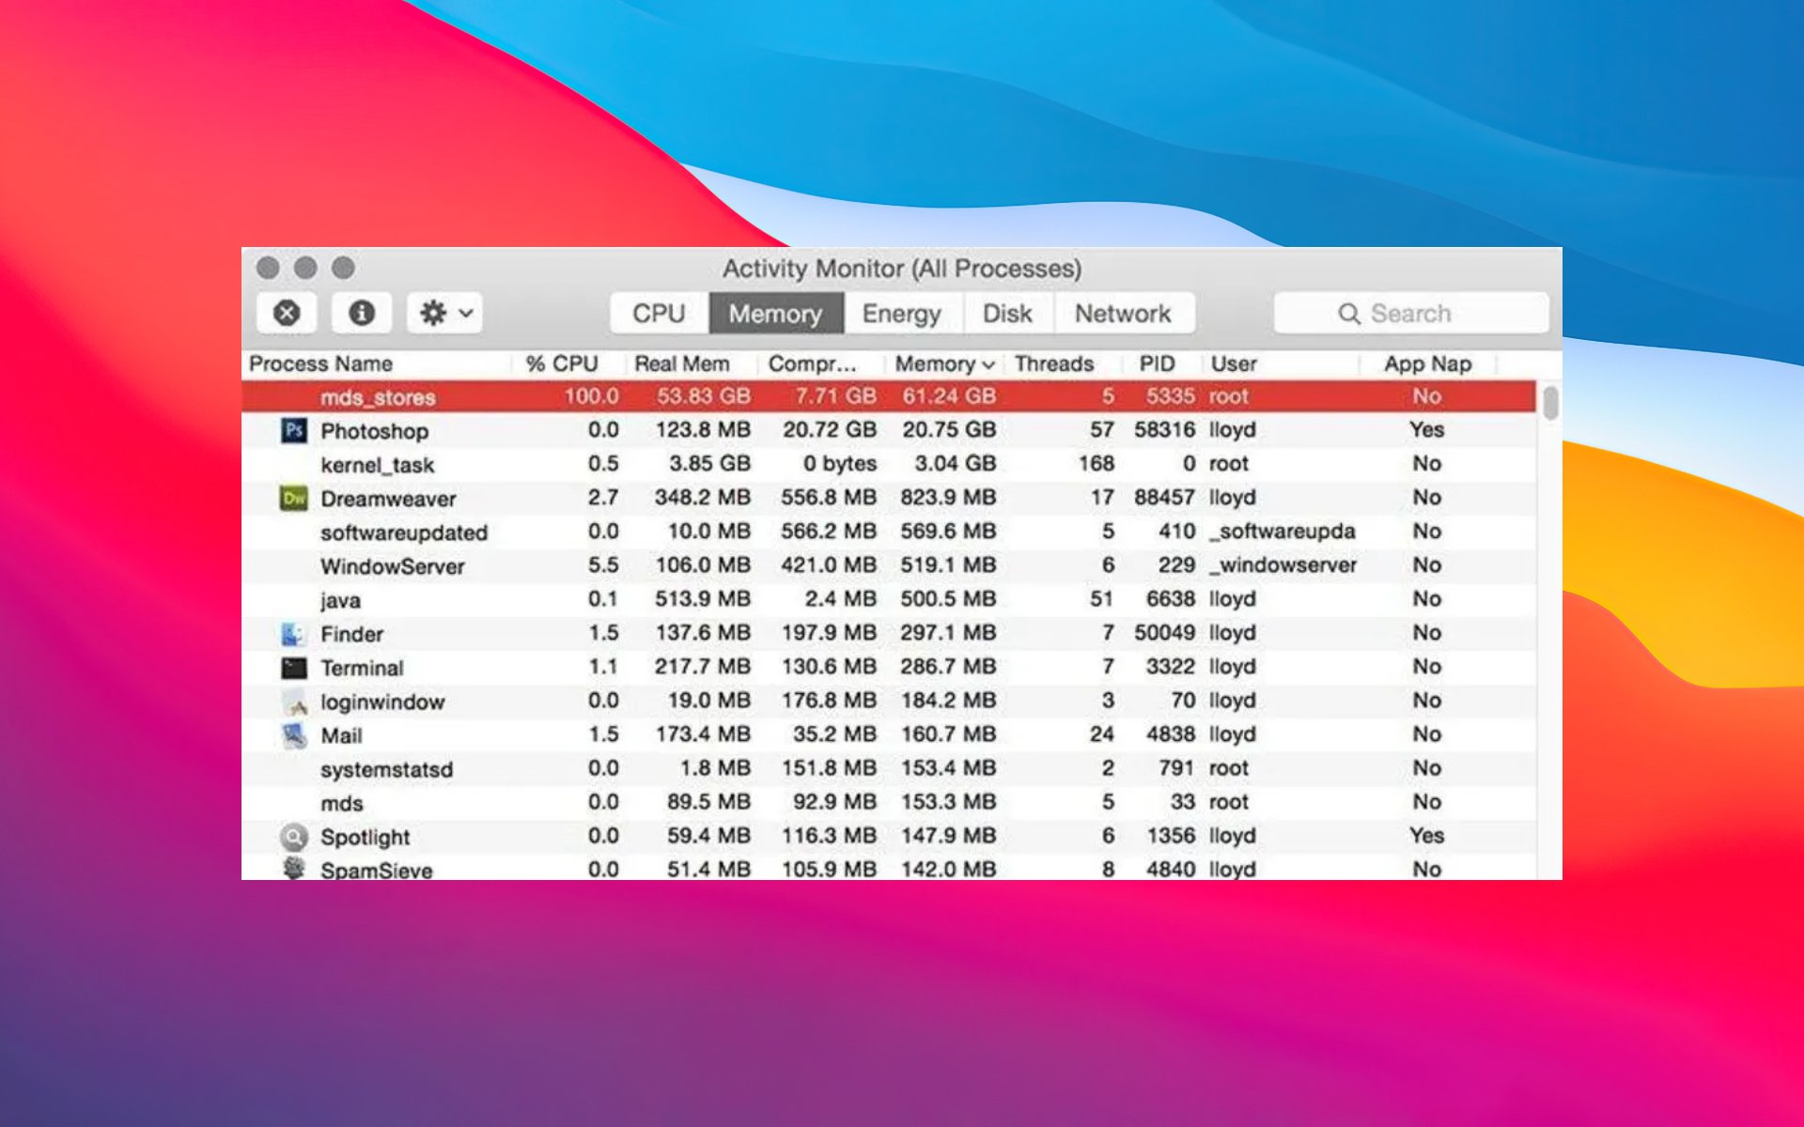Image resolution: width=1804 pixels, height=1127 pixels.
Task: Click the 513.9 MB real memory value
Action: (702, 598)
